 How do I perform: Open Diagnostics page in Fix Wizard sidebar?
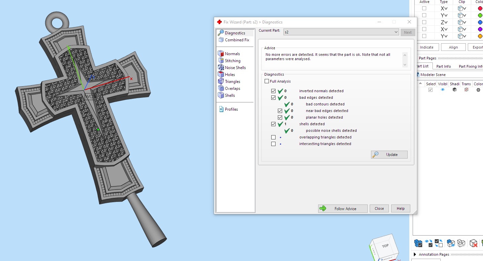(235, 33)
